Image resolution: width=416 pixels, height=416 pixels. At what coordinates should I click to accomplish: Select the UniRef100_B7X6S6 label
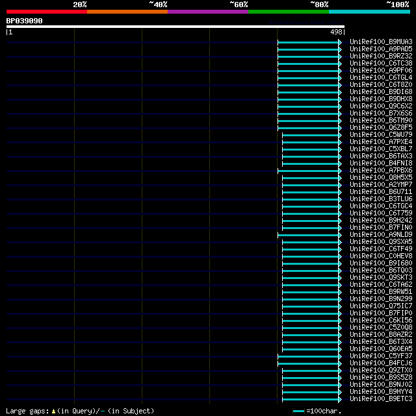[x=381, y=114]
